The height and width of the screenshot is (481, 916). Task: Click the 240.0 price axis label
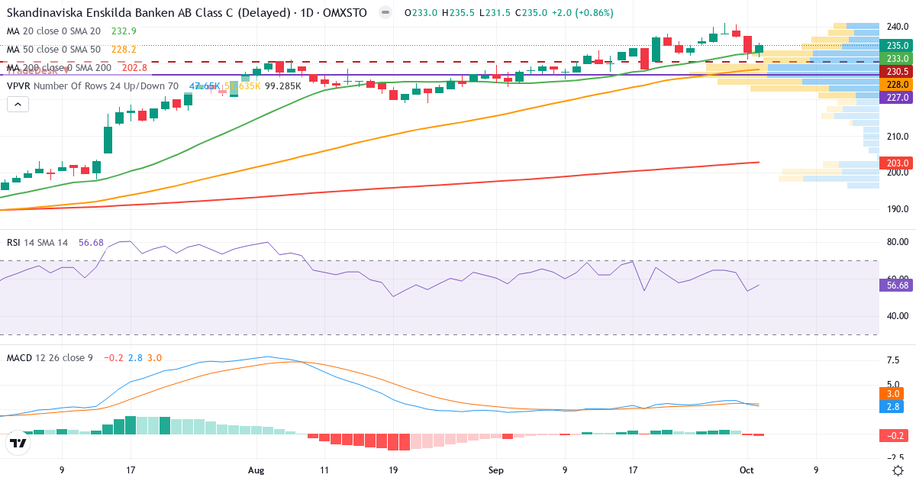(898, 26)
